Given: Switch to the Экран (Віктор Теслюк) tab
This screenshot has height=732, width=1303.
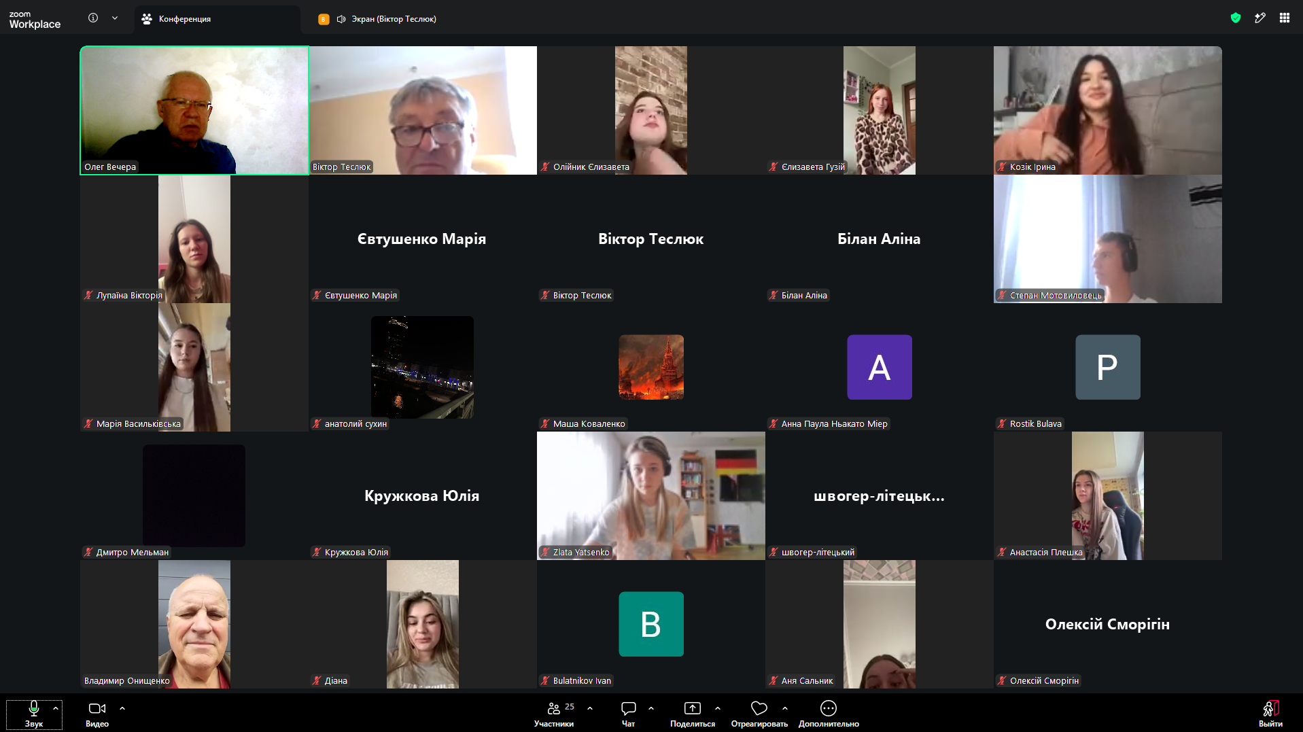Looking at the screenshot, I should (x=378, y=19).
